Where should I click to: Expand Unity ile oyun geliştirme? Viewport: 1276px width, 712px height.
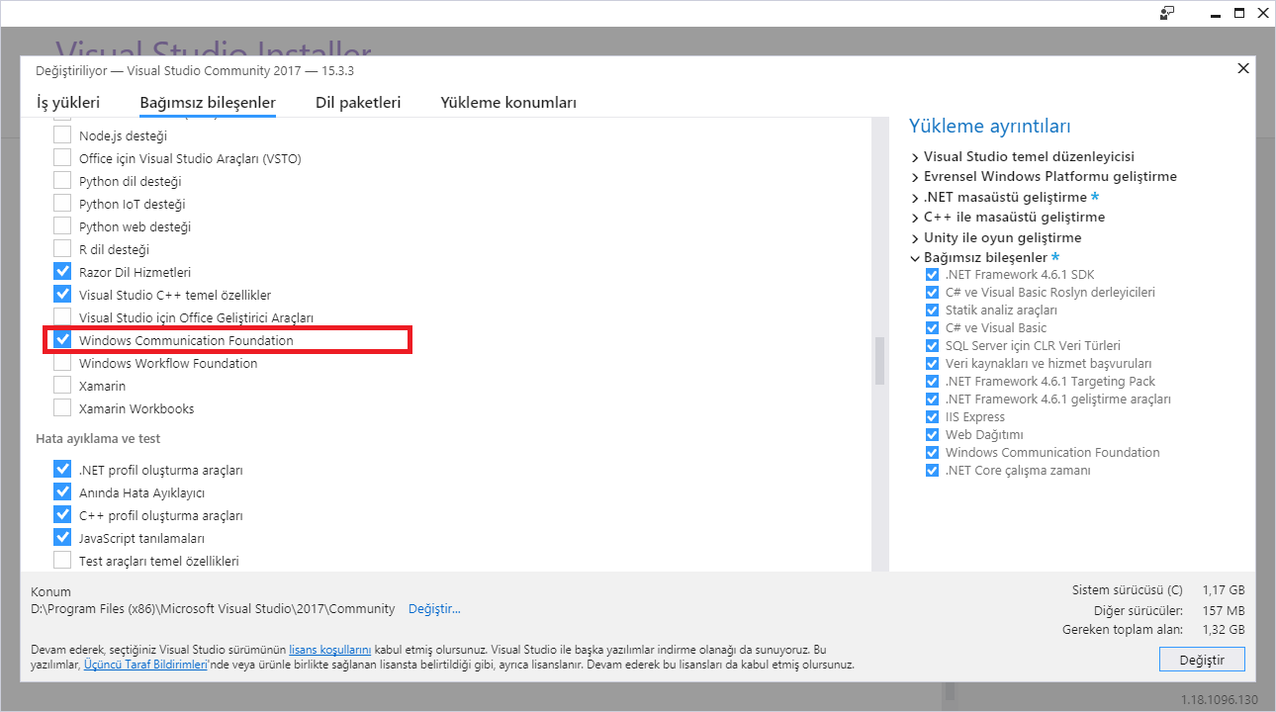coord(915,238)
